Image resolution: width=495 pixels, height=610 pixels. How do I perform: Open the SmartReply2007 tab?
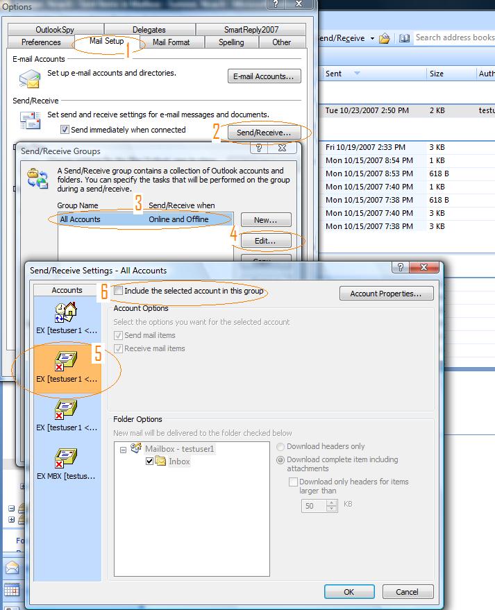click(x=251, y=30)
